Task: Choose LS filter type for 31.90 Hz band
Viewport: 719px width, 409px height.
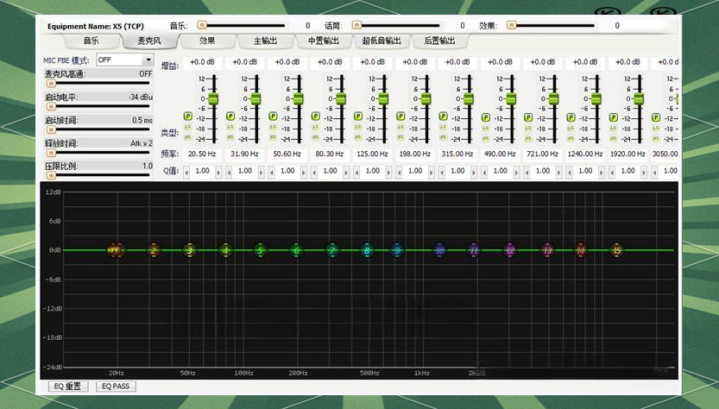Action: 230,127
